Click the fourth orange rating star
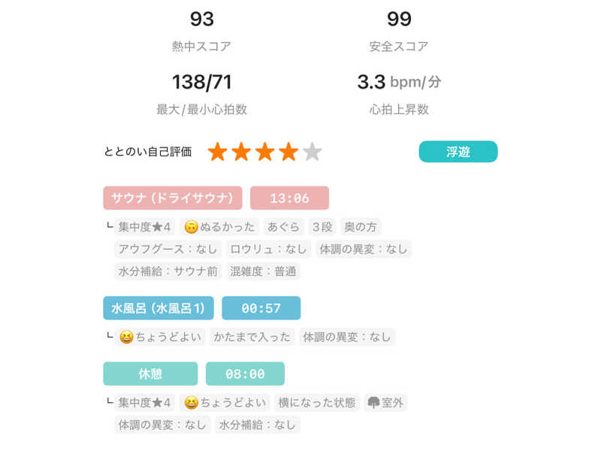Screen dimensions: 601x451 tap(288, 152)
